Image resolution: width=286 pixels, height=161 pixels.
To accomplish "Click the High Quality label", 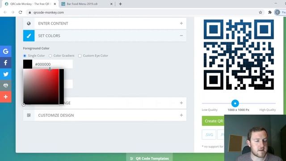I will point(268,110).
